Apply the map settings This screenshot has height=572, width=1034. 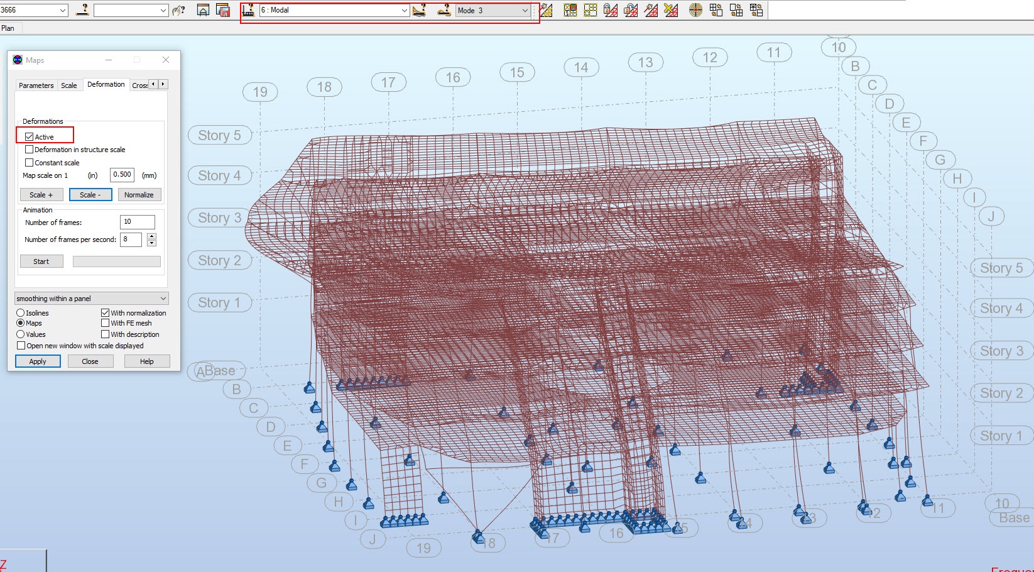(x=37, y=361)
